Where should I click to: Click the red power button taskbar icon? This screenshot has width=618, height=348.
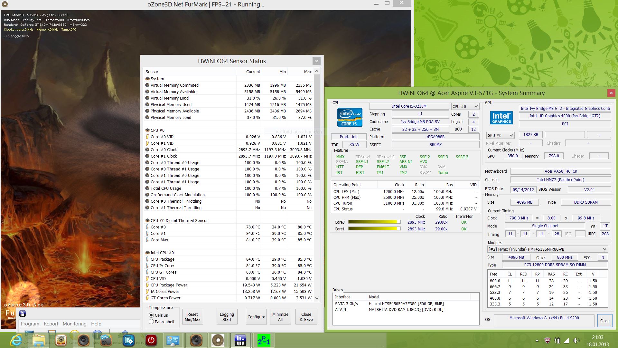[x=151, y=340]
